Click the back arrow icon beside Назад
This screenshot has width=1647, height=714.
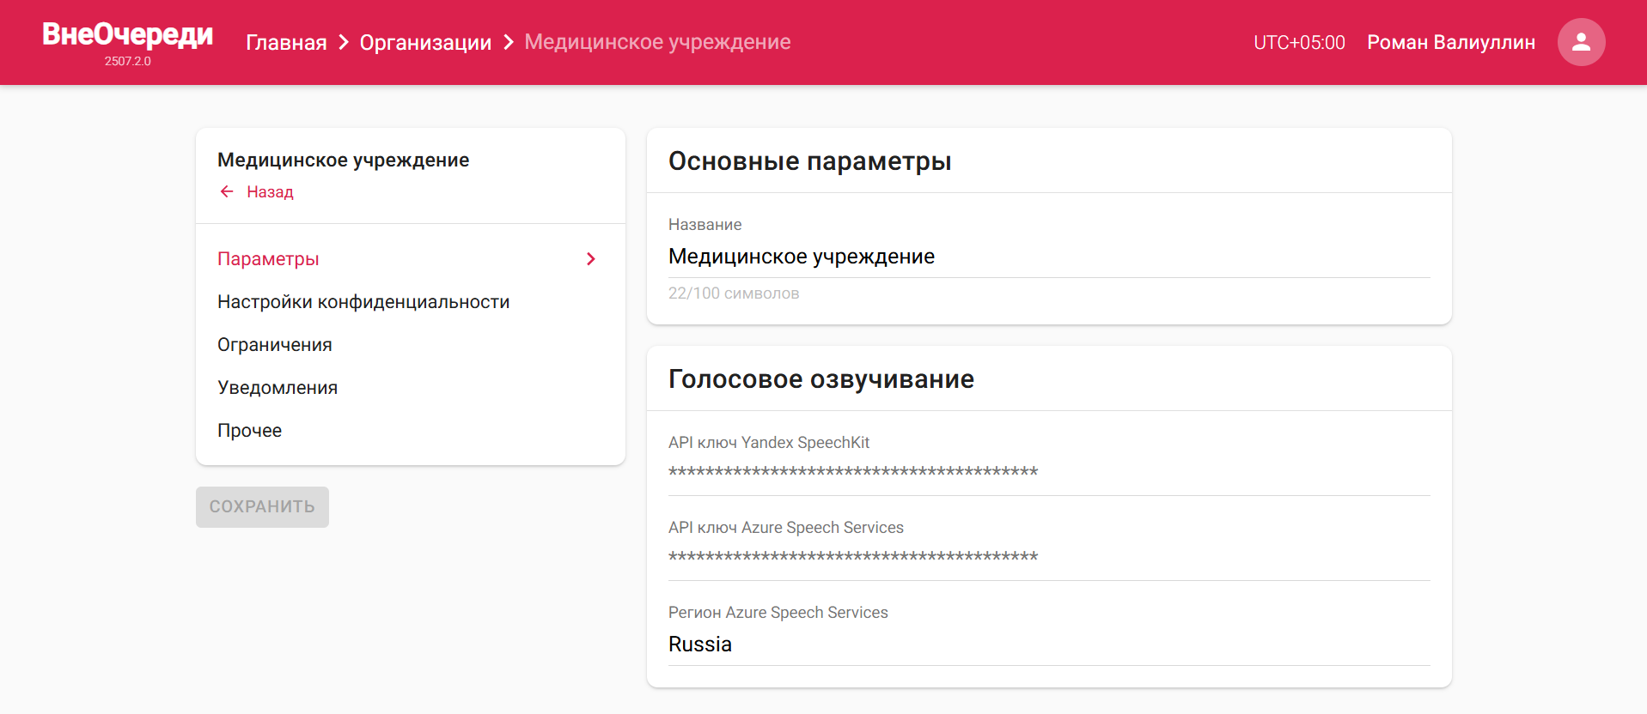pos(227,191)
